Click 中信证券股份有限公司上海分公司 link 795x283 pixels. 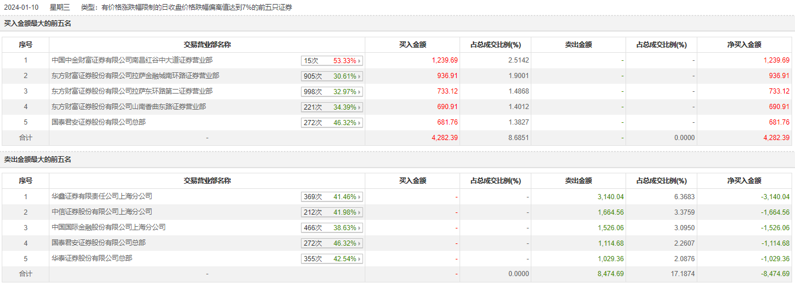[x=102, y=212]
